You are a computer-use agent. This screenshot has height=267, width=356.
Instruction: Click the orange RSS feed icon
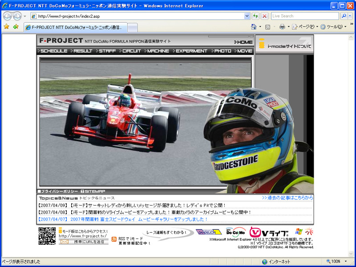point(114,239)
